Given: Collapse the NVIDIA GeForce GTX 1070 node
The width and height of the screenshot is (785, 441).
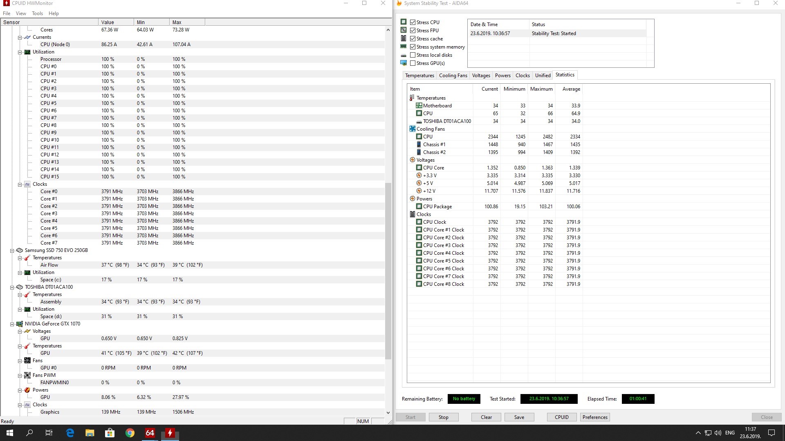Looking at the screenshot, I should [x=12, y=324].
